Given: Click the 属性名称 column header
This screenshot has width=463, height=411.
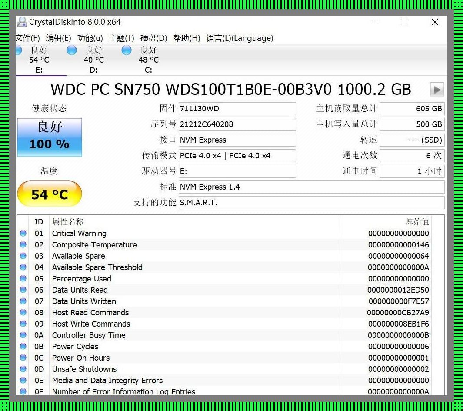Looking at the screenshot, I should pos(68,222).
